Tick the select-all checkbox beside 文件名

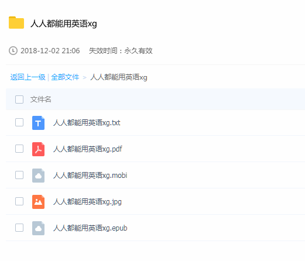[19, 99]
